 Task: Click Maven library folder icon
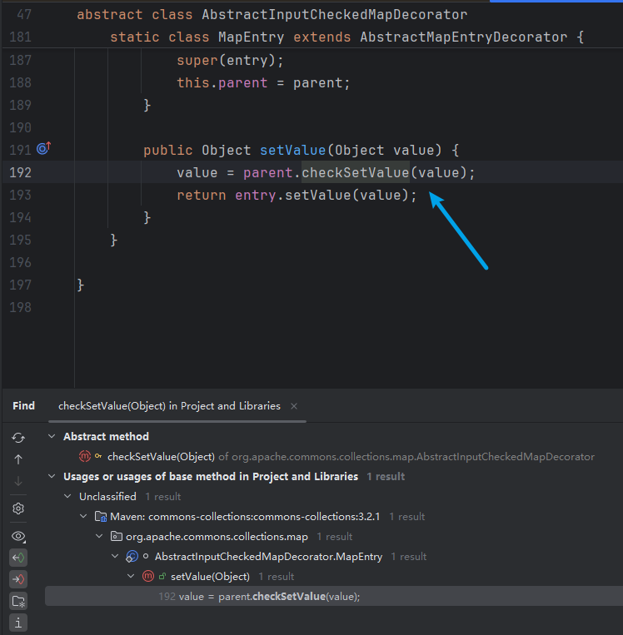101,516
